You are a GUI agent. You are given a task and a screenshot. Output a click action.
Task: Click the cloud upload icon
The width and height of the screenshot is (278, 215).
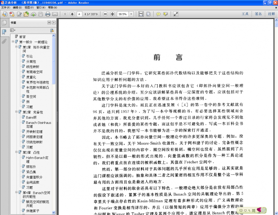point(33,14)
